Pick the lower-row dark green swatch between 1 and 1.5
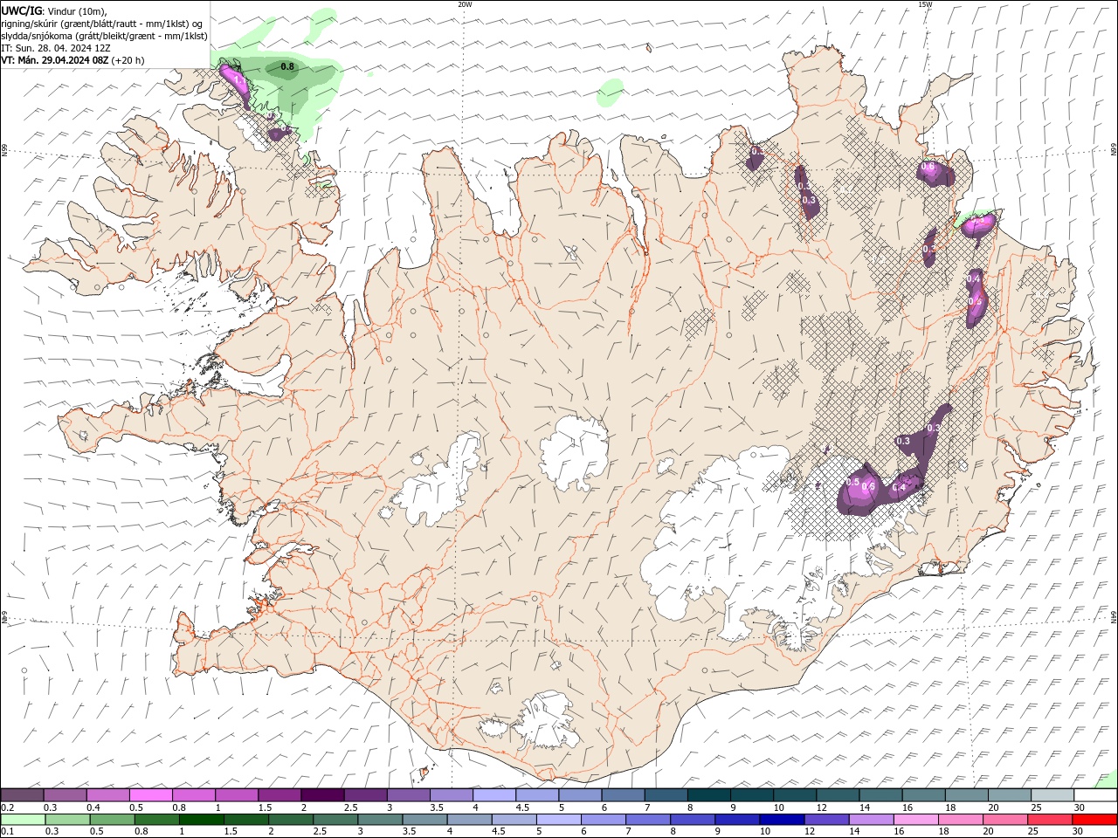Viewport: 1118px width, 838px height. tap(201, 820)
